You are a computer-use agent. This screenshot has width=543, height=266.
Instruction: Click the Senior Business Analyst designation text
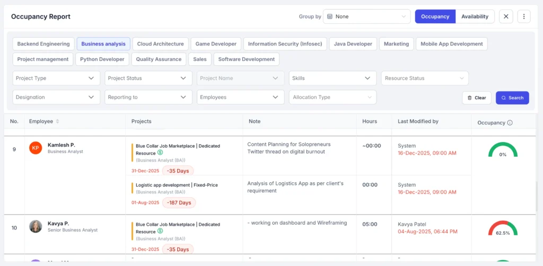coord(72,230)
